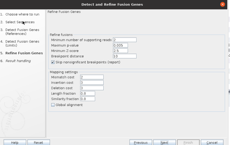Click the Similarity fraction label
The height and width of the screenshot is (145, 230).
[x=65, y=99]
